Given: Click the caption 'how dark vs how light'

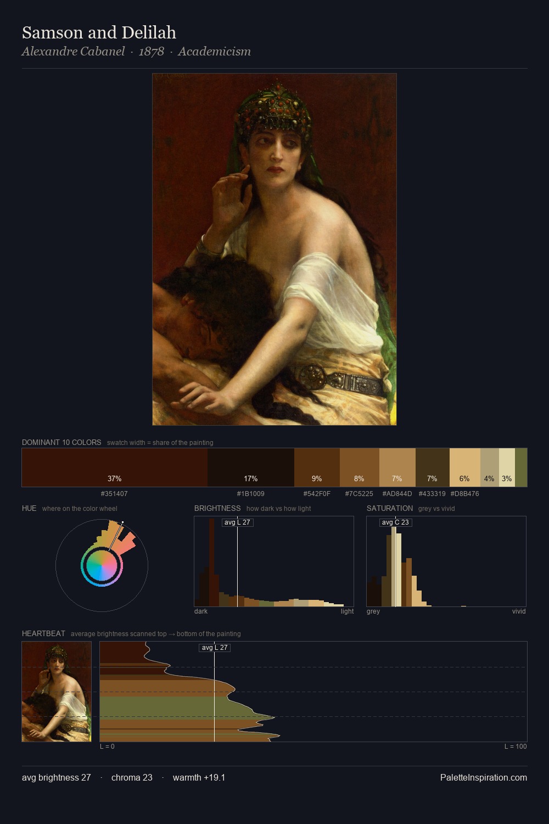Looking at the screenshot, I should click(278, 509).
